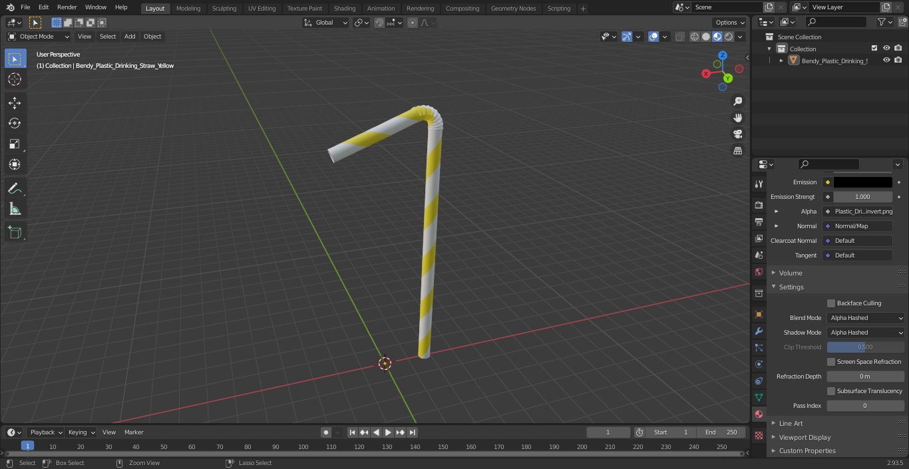
Task: Click the black Emission color swatch
Action: [863, 182]
